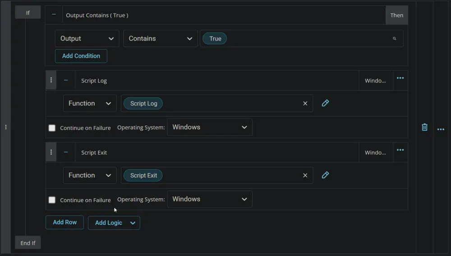Image resolution: width=451 pixels, height=256 pixels.
Task: Click the End If block label
Action: [x=28, y=243]
